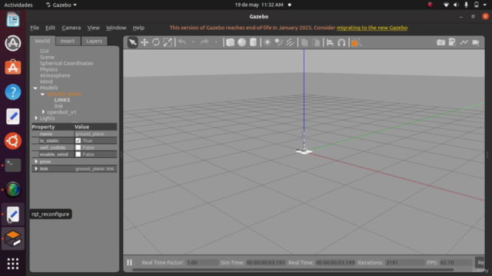The image size is (492, 276).
Task: Switch to the Layers tab
Action: (x=94, y=41)
